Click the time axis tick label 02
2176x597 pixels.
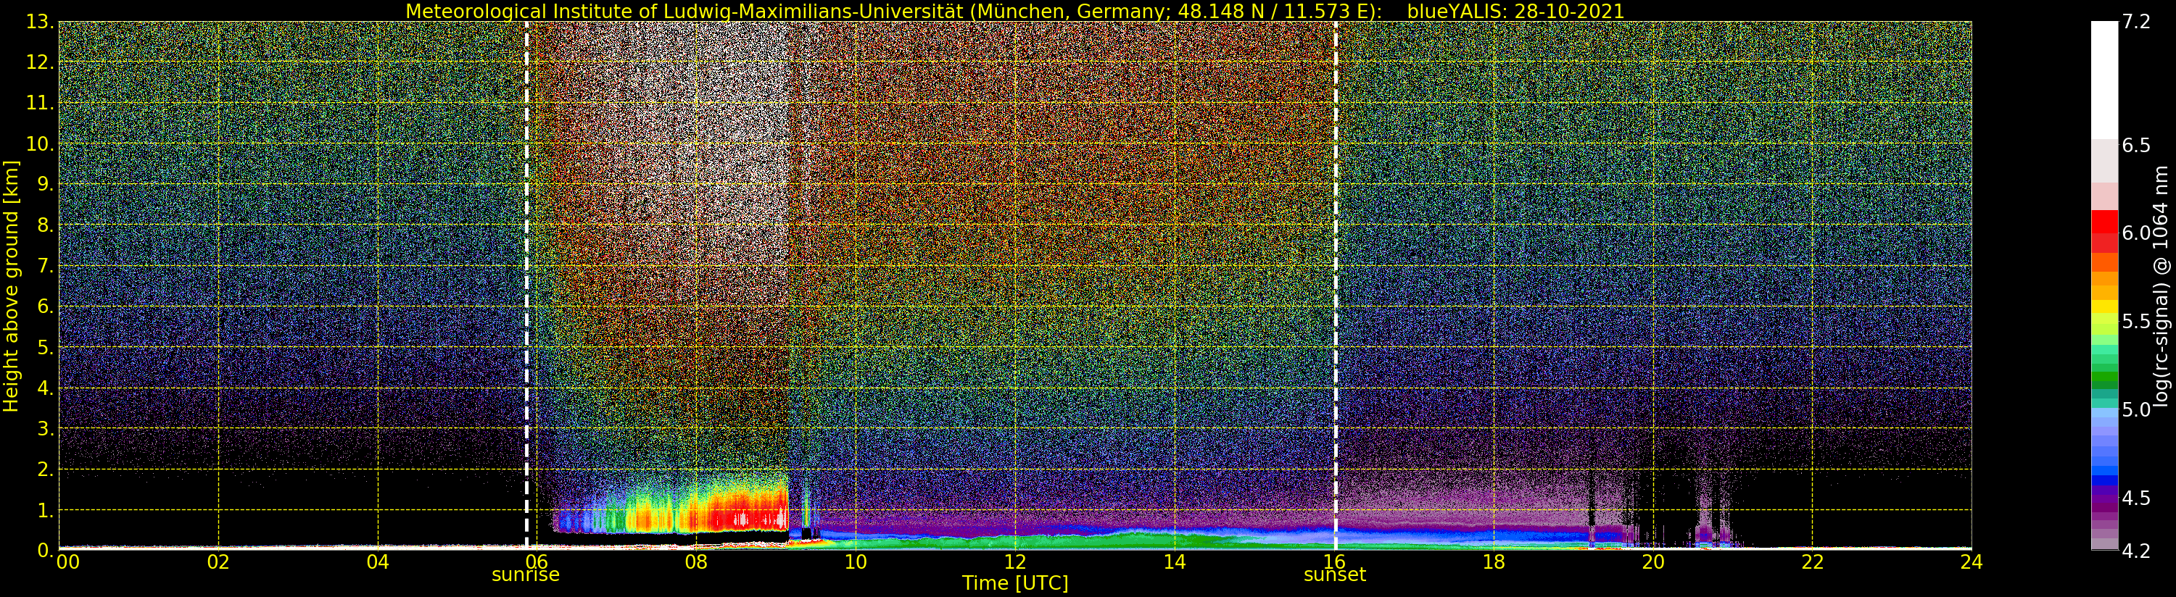(x=218, y=562)
